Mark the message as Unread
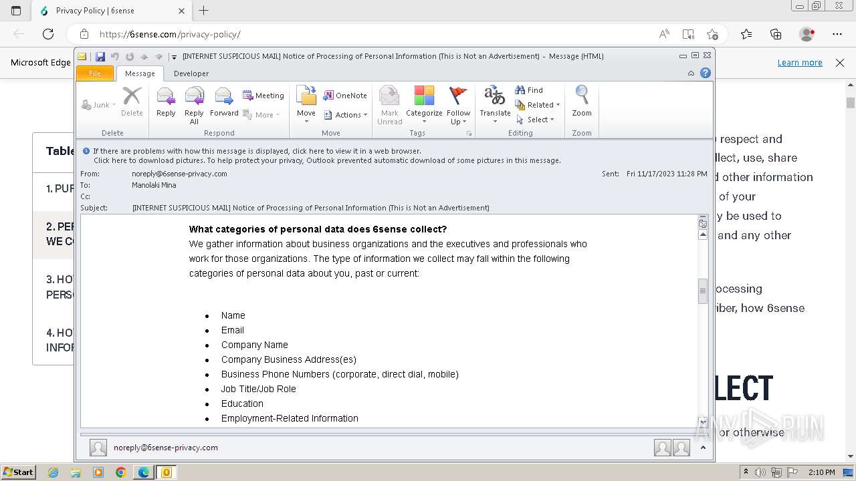The width and height of the screenshot is (856, 481). tap(389, 106)
